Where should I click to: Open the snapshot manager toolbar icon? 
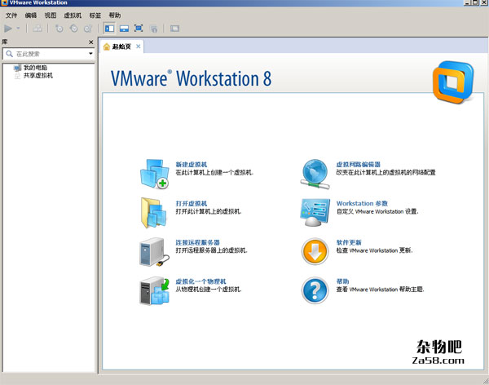[x=88, y=29]
